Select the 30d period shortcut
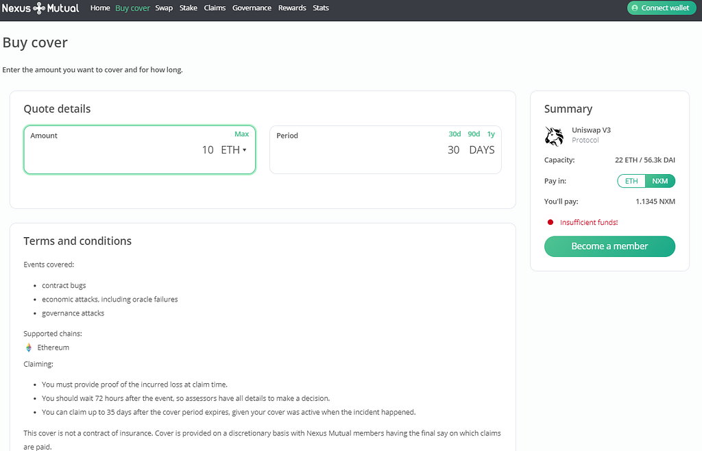The height and width of the screenshot is (451, 702). 455,134
